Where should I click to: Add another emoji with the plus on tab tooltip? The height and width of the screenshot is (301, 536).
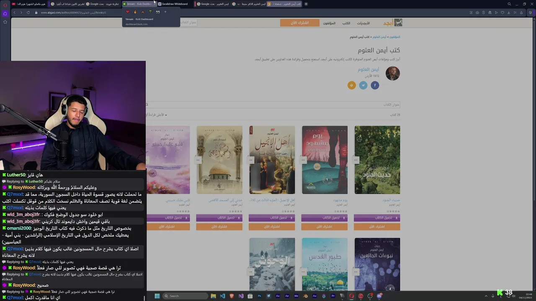tap(165, 12)
